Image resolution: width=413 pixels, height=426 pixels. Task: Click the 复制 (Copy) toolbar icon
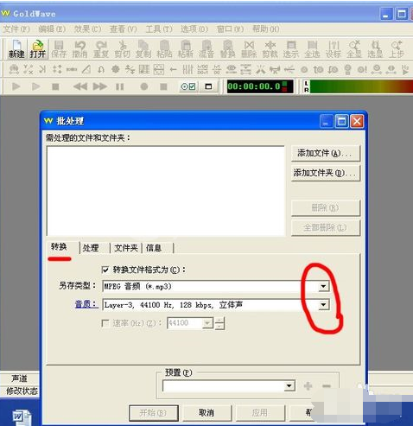[x=143, y=49]
